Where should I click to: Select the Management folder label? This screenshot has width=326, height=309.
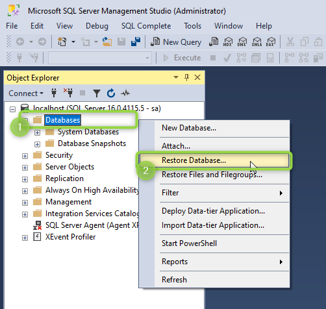point(68,202)
